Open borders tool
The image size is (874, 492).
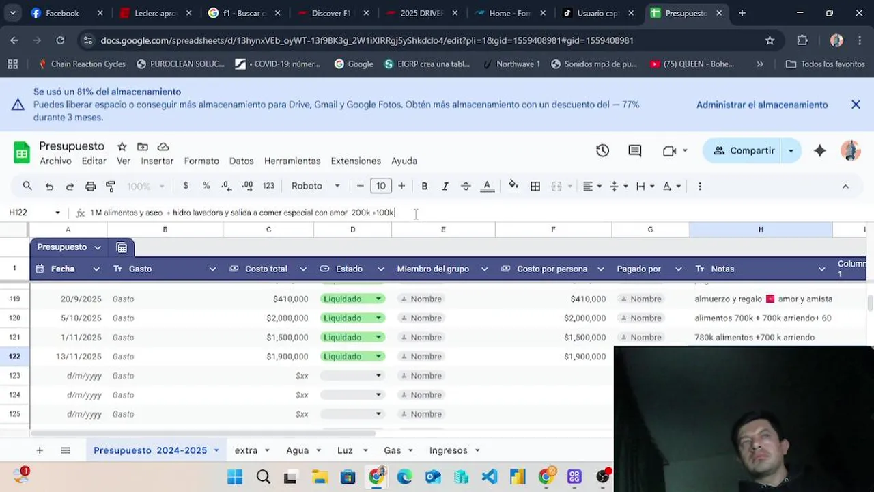[535, 186]
